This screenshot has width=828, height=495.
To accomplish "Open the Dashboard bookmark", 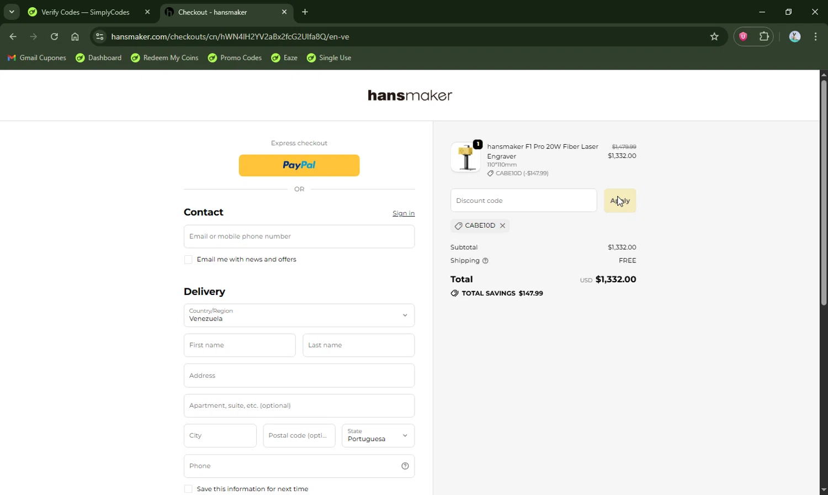I will point(99,58).
